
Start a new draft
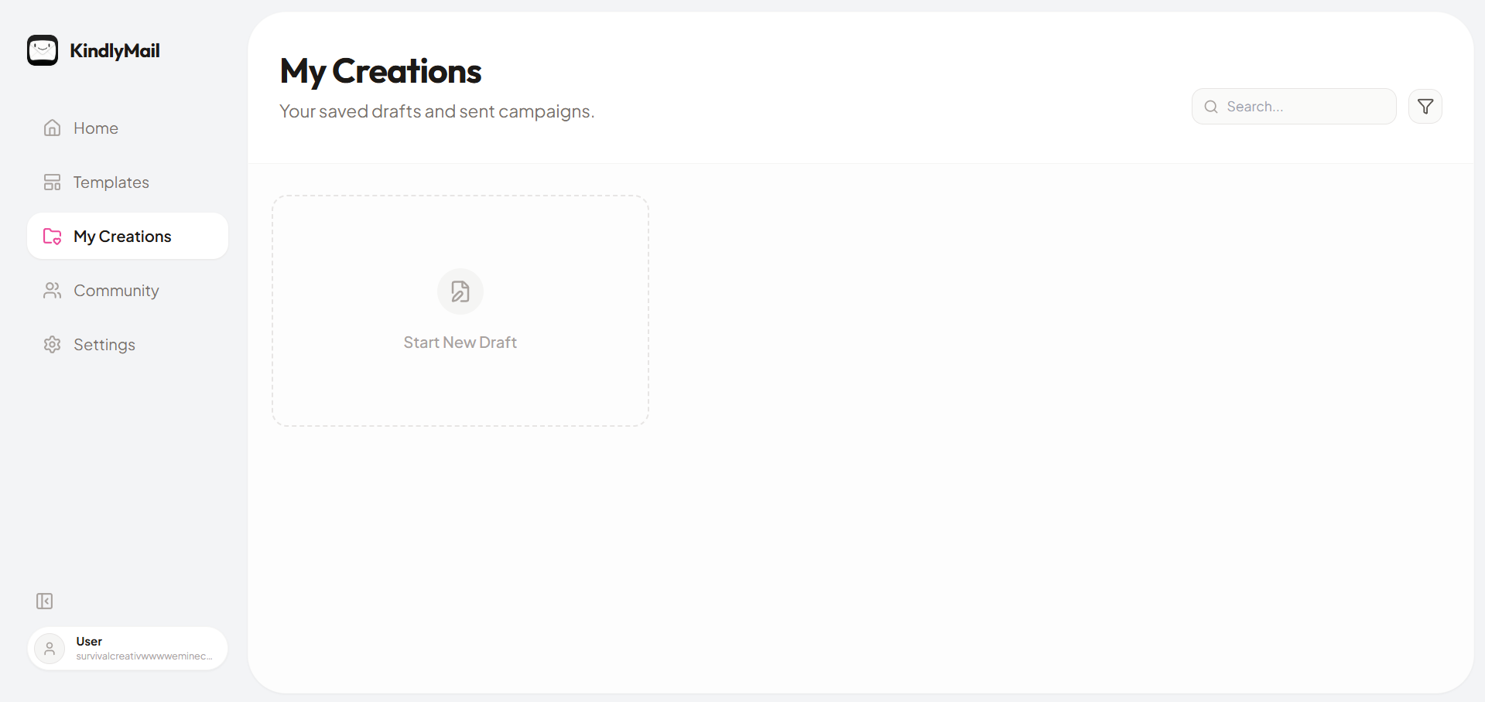[x=460, y=311]
